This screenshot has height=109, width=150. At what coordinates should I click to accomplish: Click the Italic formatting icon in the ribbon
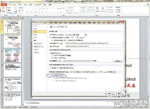point(29,12)
